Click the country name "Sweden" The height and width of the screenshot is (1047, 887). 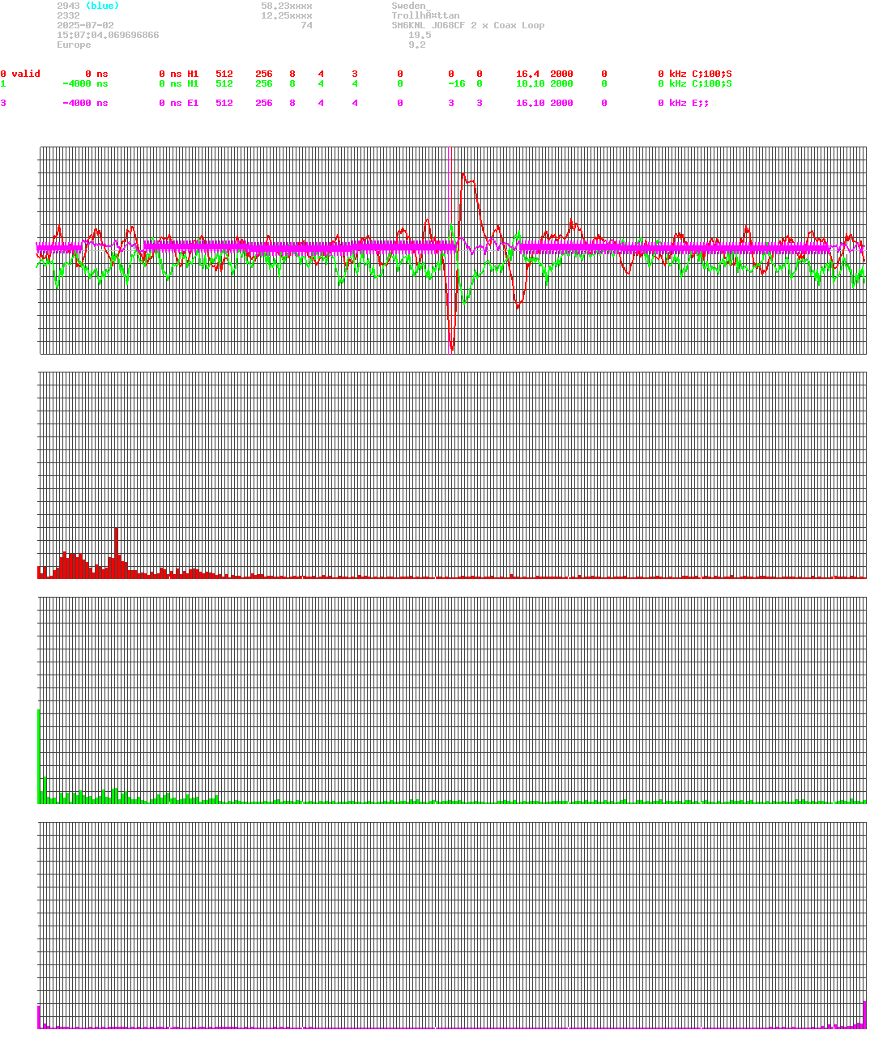tap(408, 6)
